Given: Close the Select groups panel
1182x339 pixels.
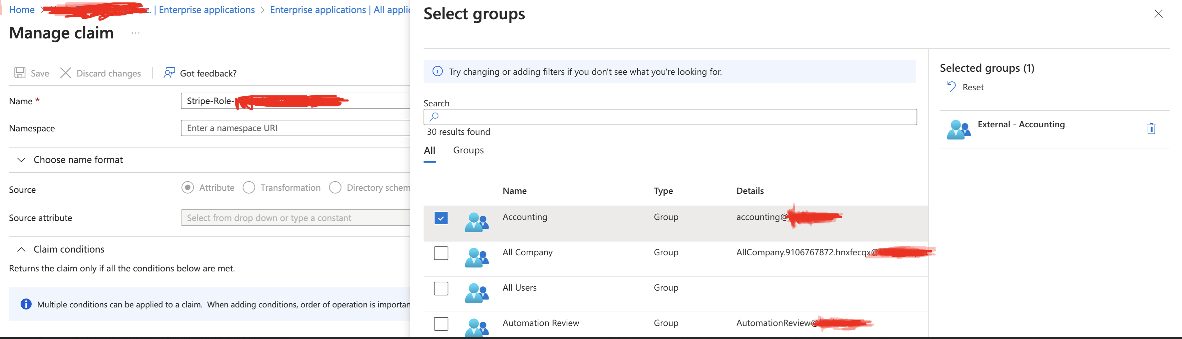Looking at the screenshot, I should pyautogui.click(x=1158, y=14).
